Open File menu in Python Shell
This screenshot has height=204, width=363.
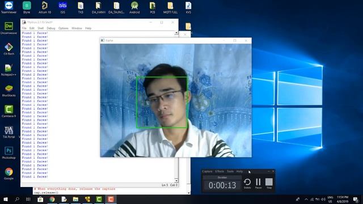click(24, 28)
